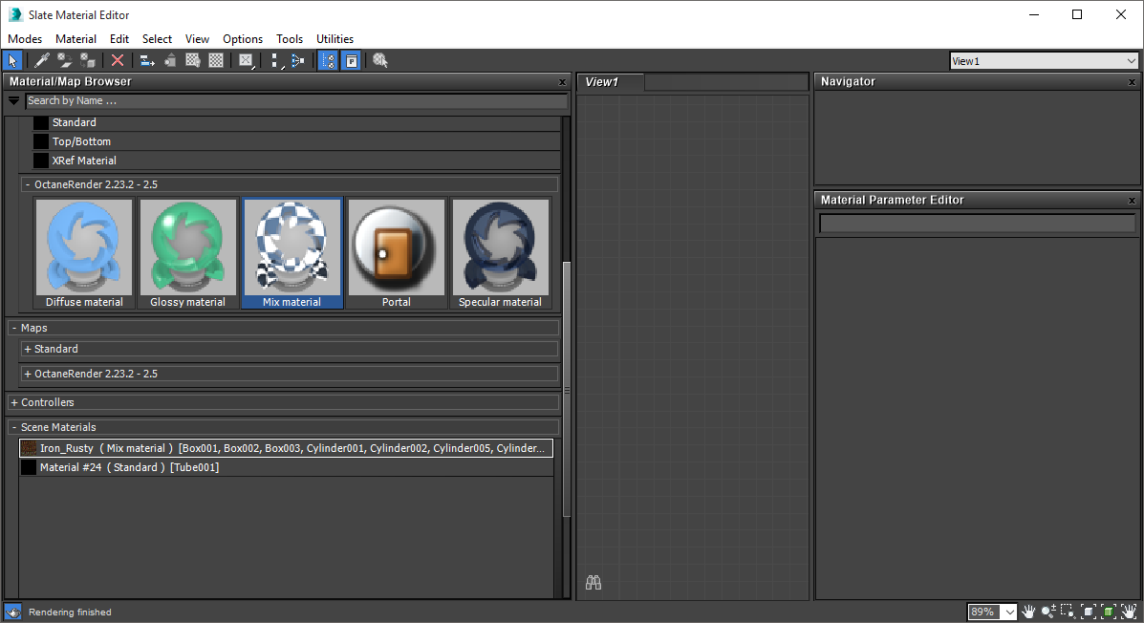
Task: Toggle the Material/Map Browser button
Action: pos(329,60)
